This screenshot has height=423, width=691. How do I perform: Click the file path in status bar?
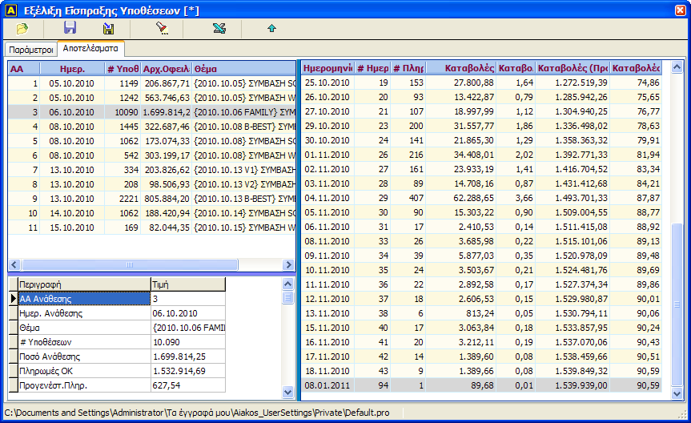(x=197, y=413)
